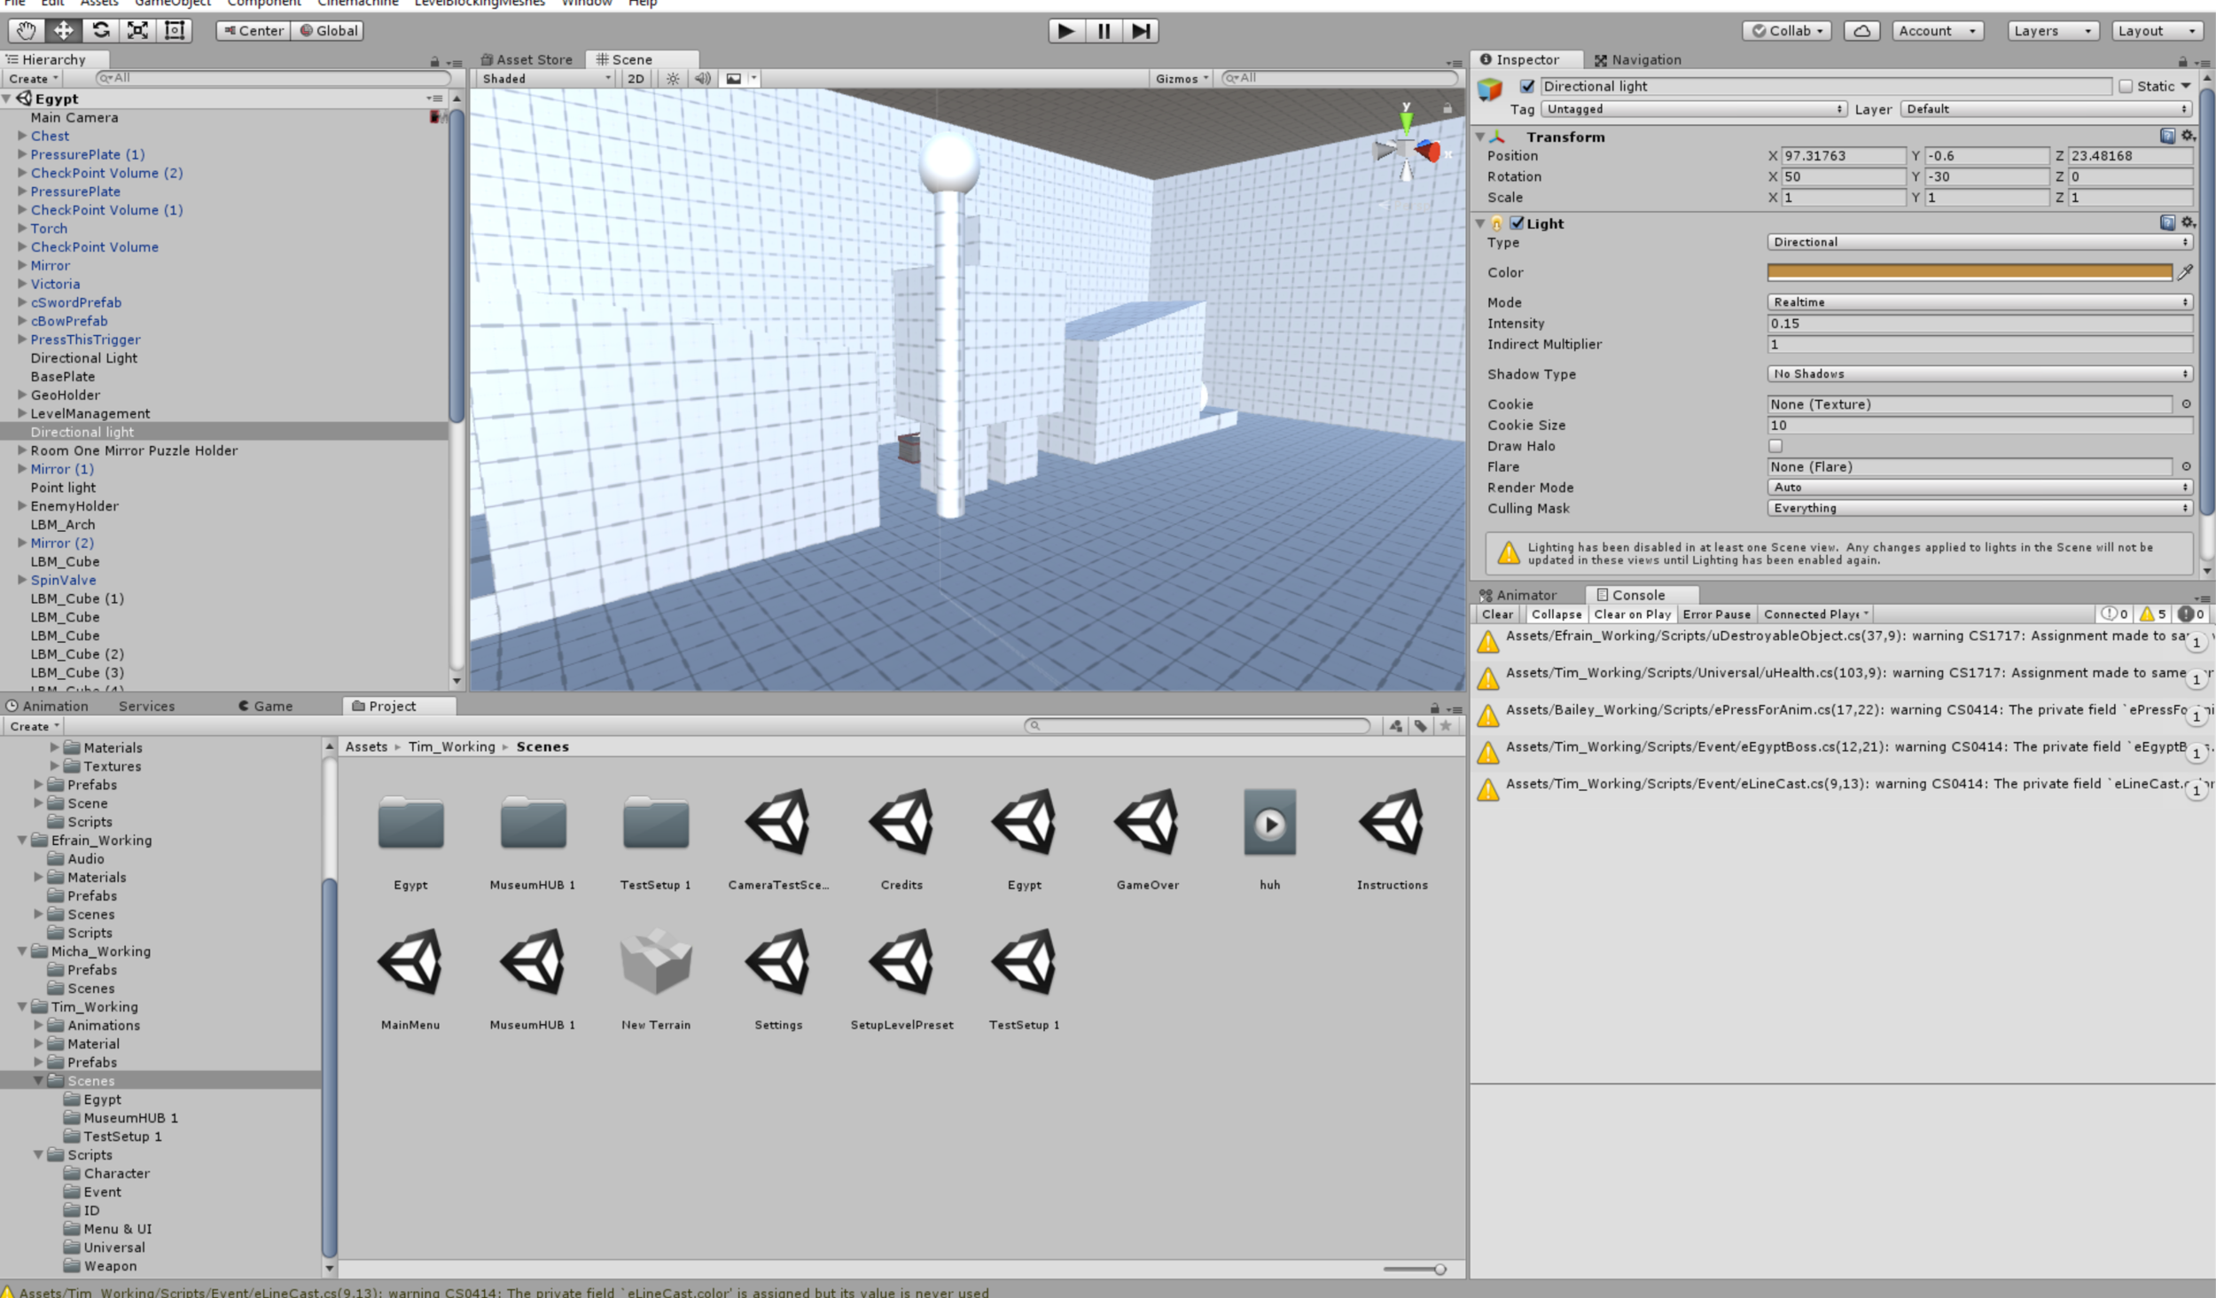
Task: Click the orange Light Color swatch
Action: (1969, 272)
